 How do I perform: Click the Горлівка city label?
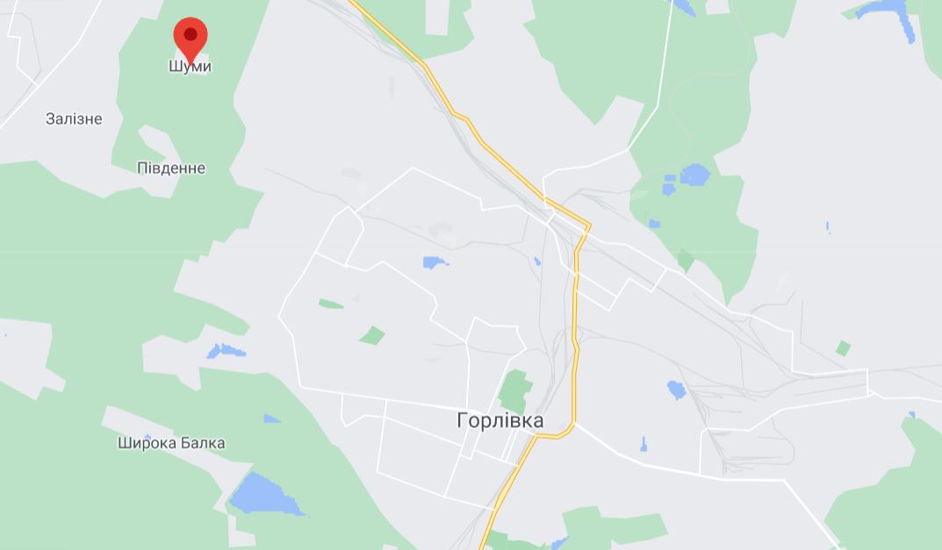(x=500, y=420)
